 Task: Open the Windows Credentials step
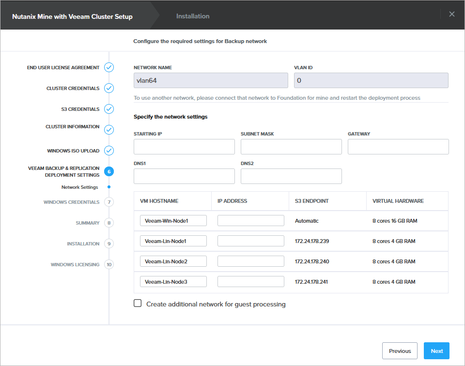point(72,202)
